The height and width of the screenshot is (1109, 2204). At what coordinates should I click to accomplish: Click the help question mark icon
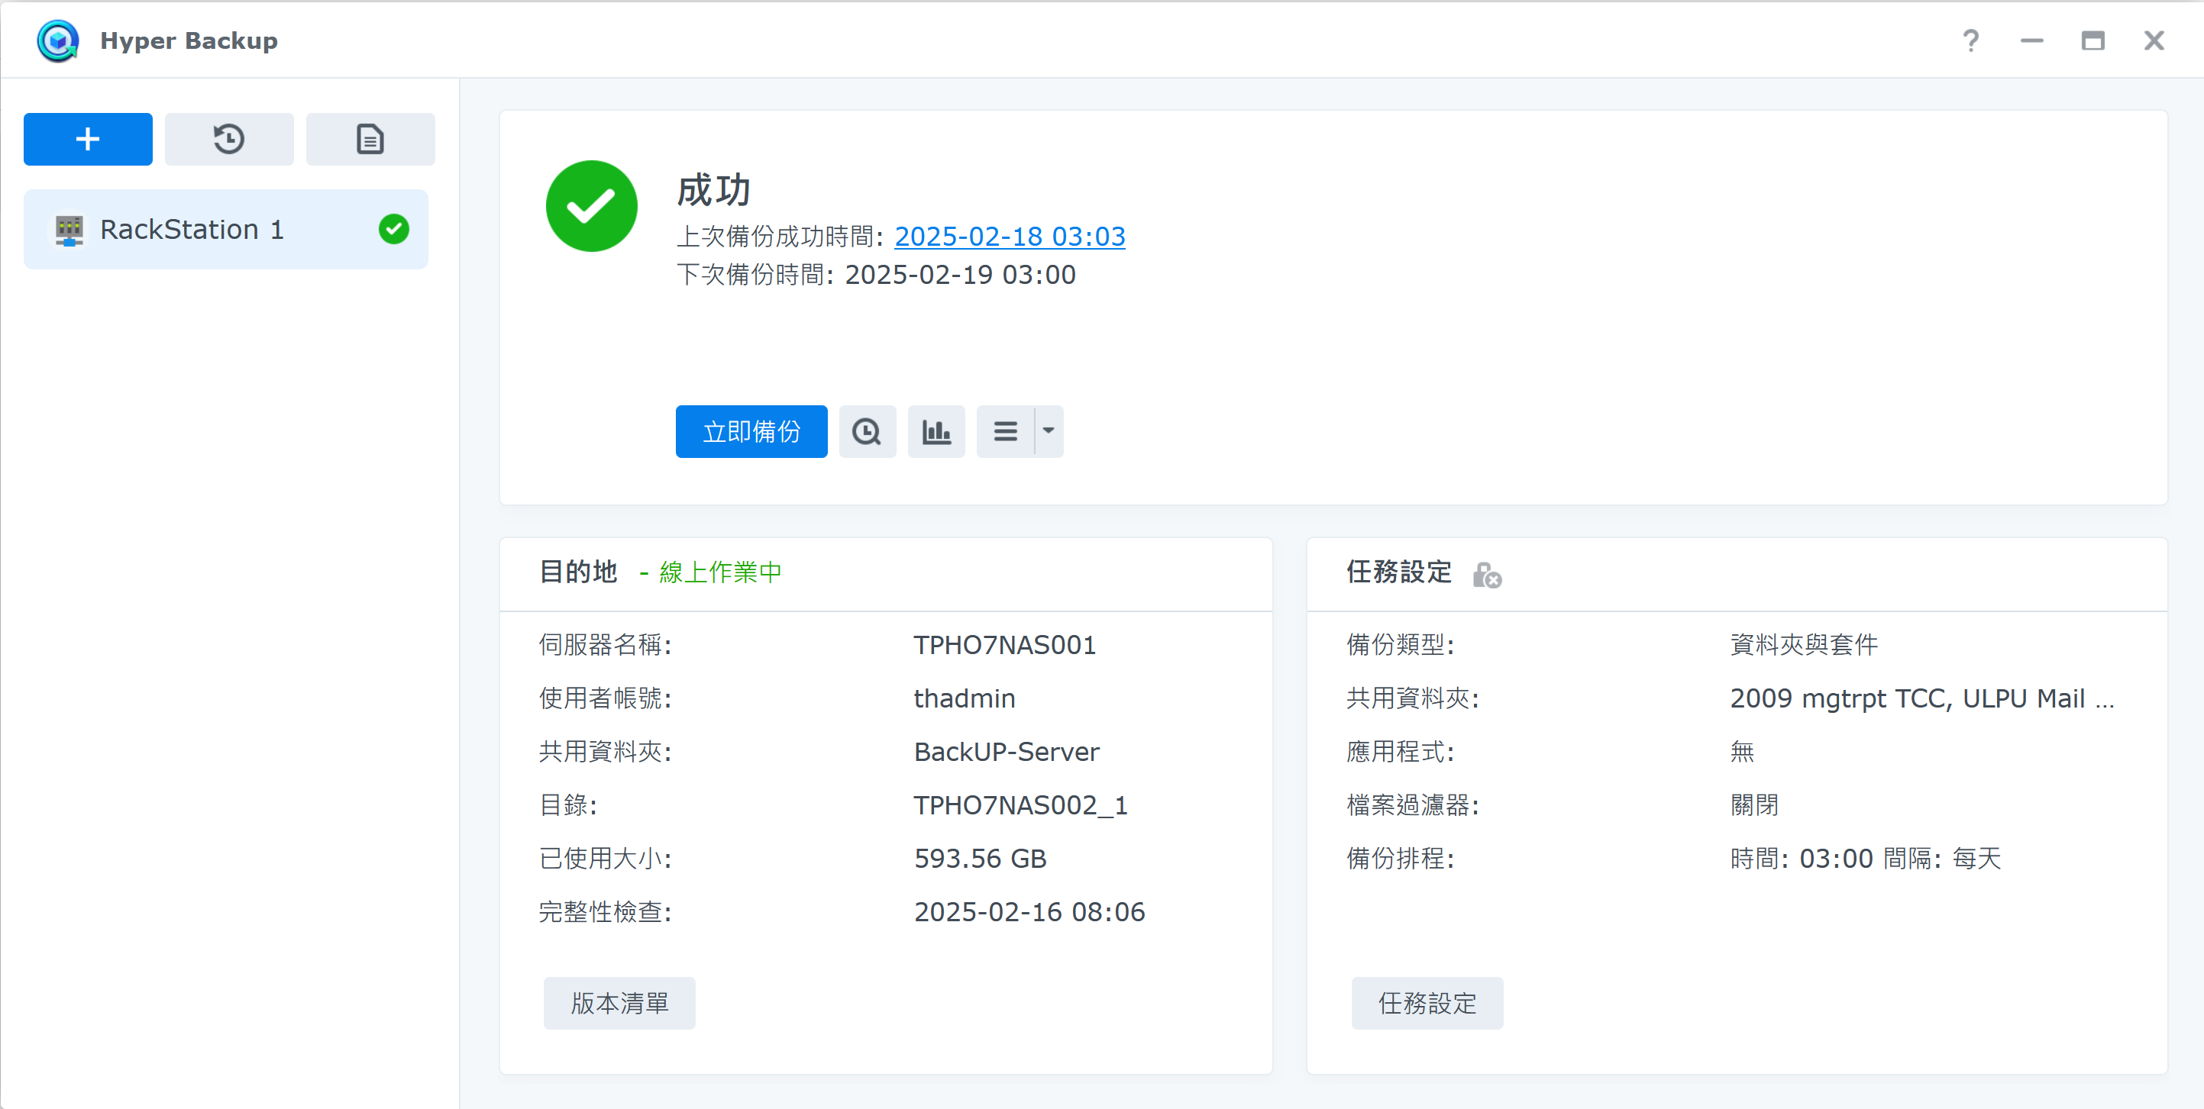(1970, 41)
